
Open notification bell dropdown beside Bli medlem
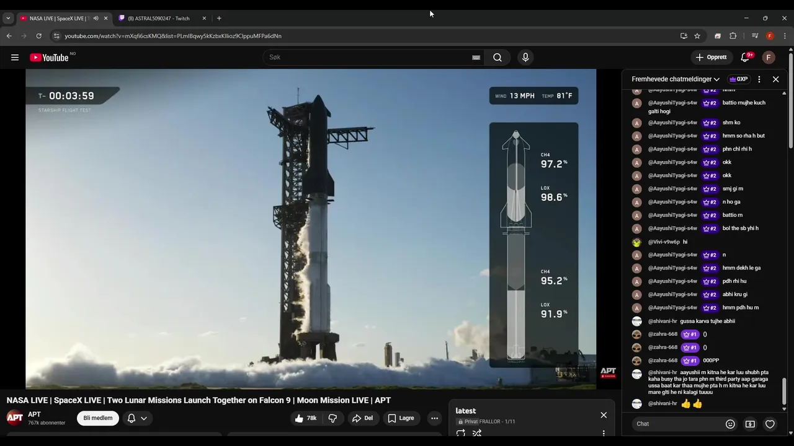coord(137,418)
